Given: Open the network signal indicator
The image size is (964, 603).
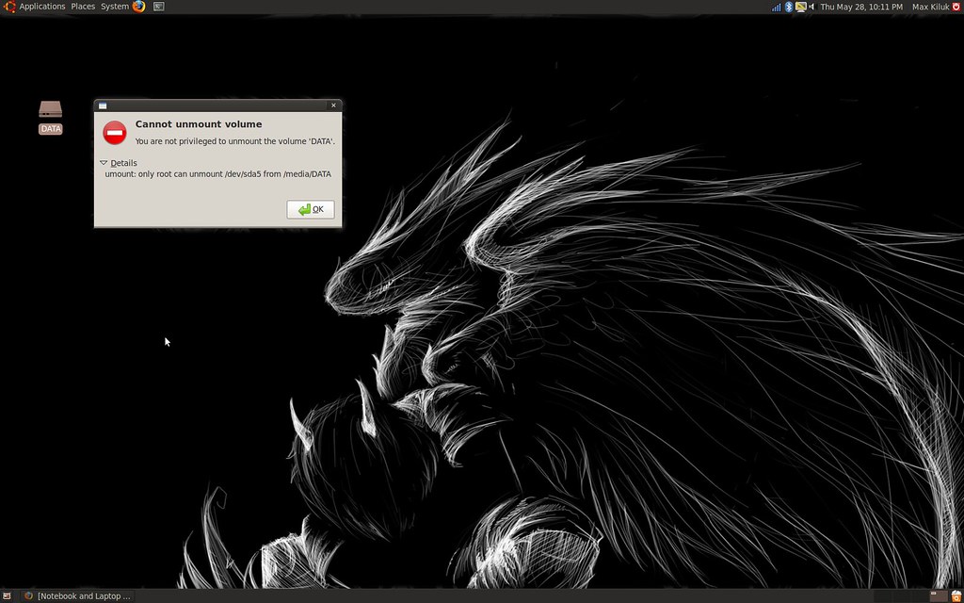Looking at the screenshot, I should pyautogui.click(x=777, y=7).
